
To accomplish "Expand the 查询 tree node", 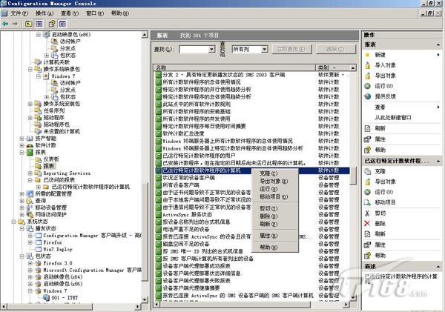I will point(22,201).
